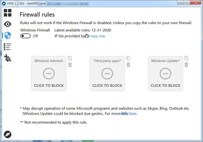Open the 'info here' link
Viewport: 203px width, 142px height.
tap(129, 114)
